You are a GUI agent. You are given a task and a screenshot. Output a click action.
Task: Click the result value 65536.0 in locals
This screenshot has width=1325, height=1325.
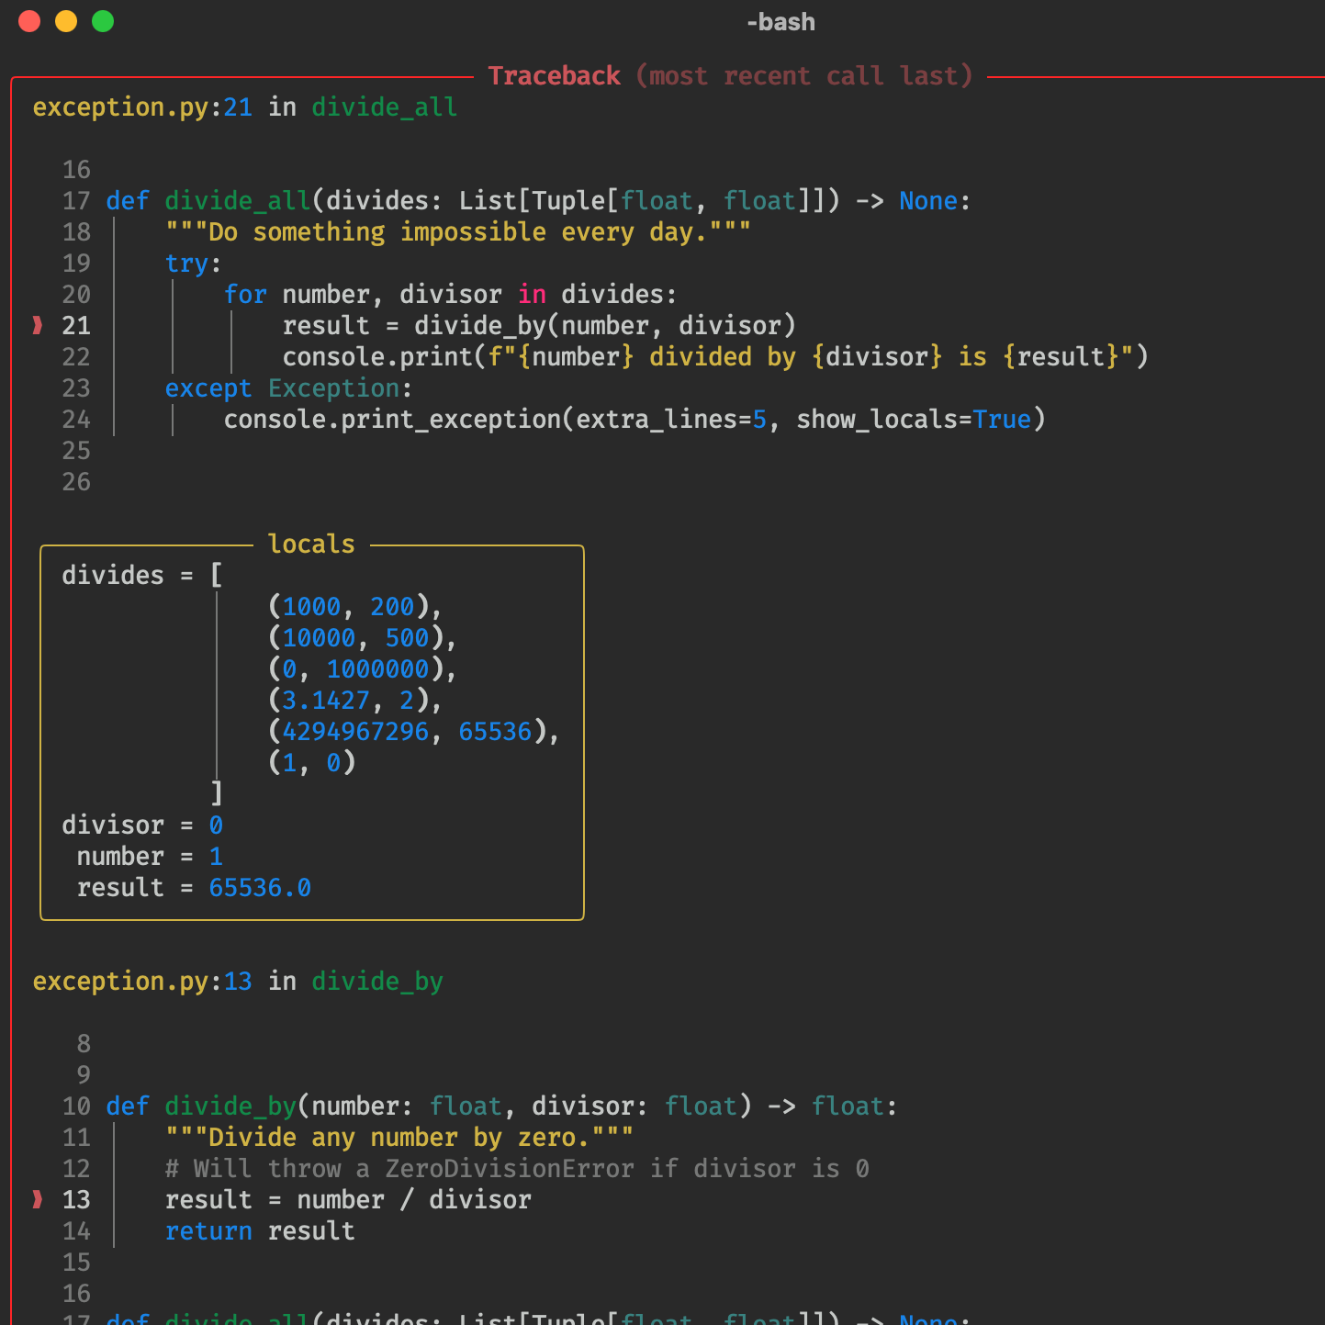(260, 888)
